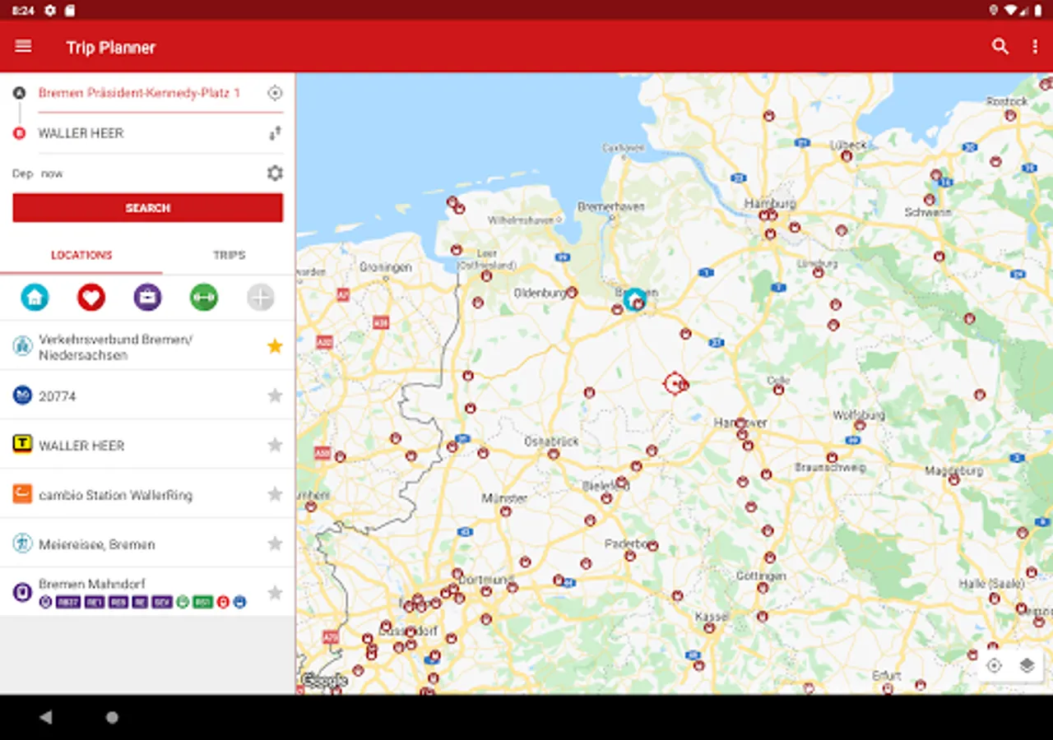Select the dumbbell gym quick location
This screenshot has height=740, width=1053.
pos(204,297)
